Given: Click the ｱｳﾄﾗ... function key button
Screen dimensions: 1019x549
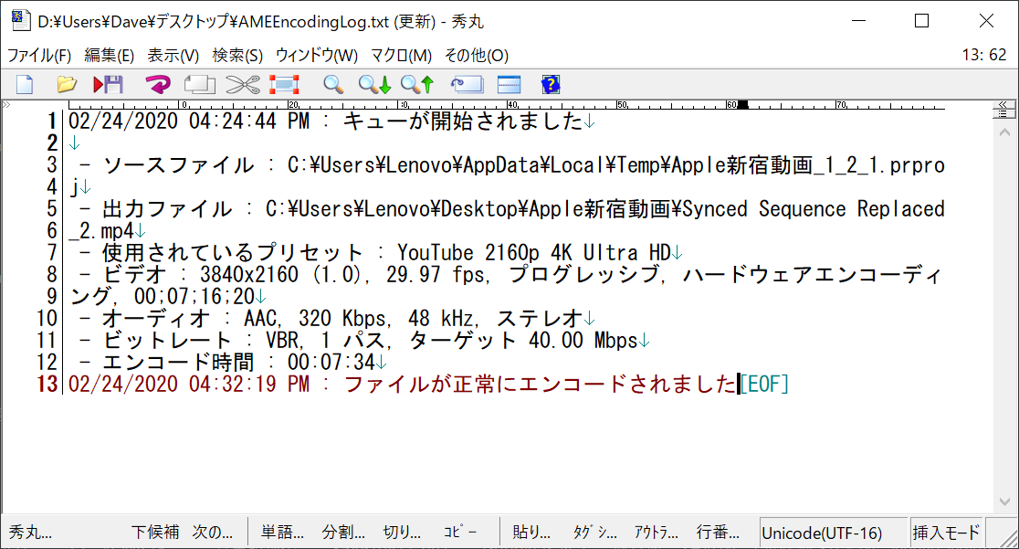Looking at the screenshot, I should tap(656, 533).
